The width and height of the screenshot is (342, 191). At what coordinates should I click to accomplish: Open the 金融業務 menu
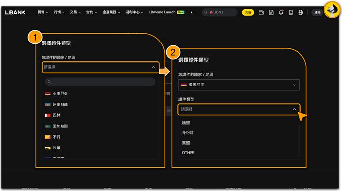tap(111, 12)
